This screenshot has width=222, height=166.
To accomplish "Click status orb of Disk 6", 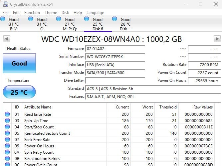I will (x=87, y=19).
